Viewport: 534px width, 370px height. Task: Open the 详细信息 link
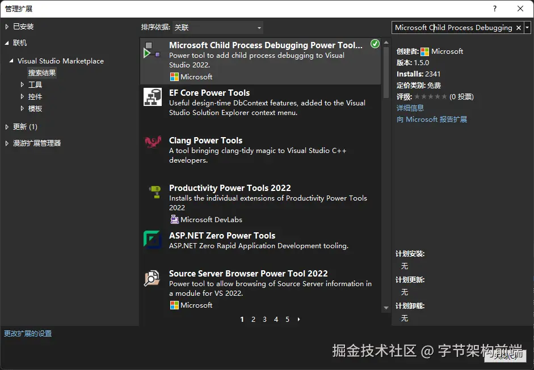tap(410, 108)
